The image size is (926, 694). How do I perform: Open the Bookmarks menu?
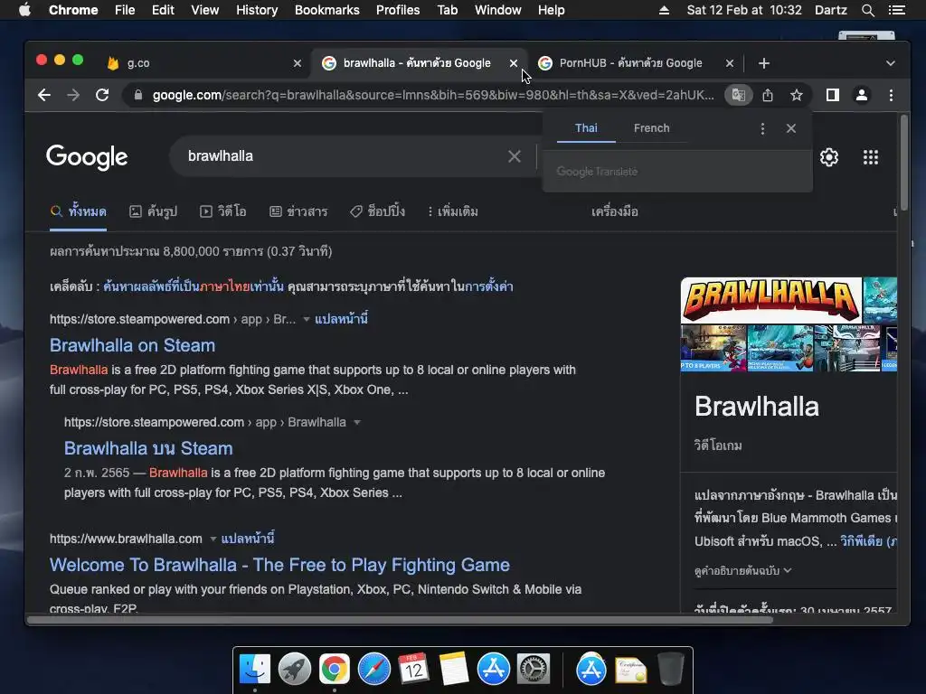point(326,10)
